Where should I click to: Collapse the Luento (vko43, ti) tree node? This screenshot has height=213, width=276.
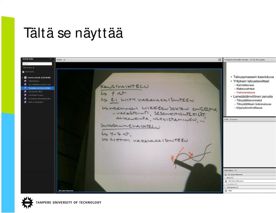(22, 78)
